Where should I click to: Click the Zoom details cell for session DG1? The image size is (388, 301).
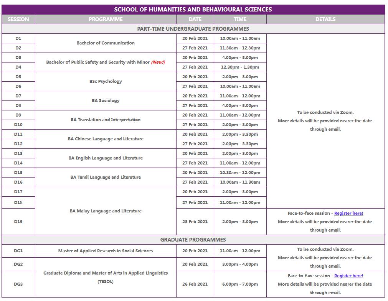coord(326,258)
